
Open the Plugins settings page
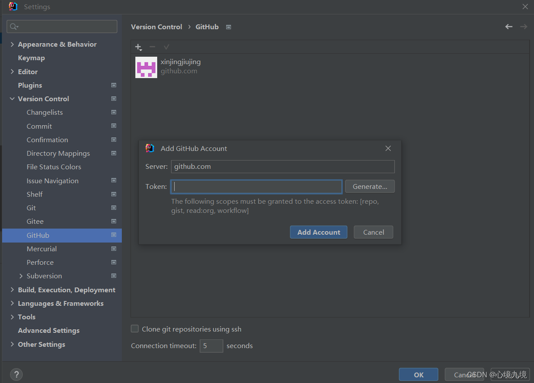[x=30, y=85]
